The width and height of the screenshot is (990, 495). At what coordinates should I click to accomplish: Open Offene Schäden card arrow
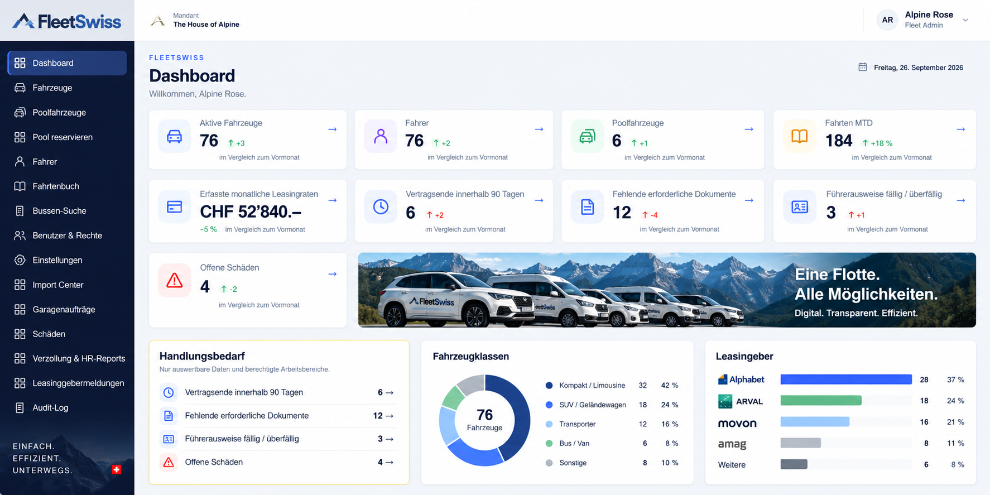pos(333,274)
